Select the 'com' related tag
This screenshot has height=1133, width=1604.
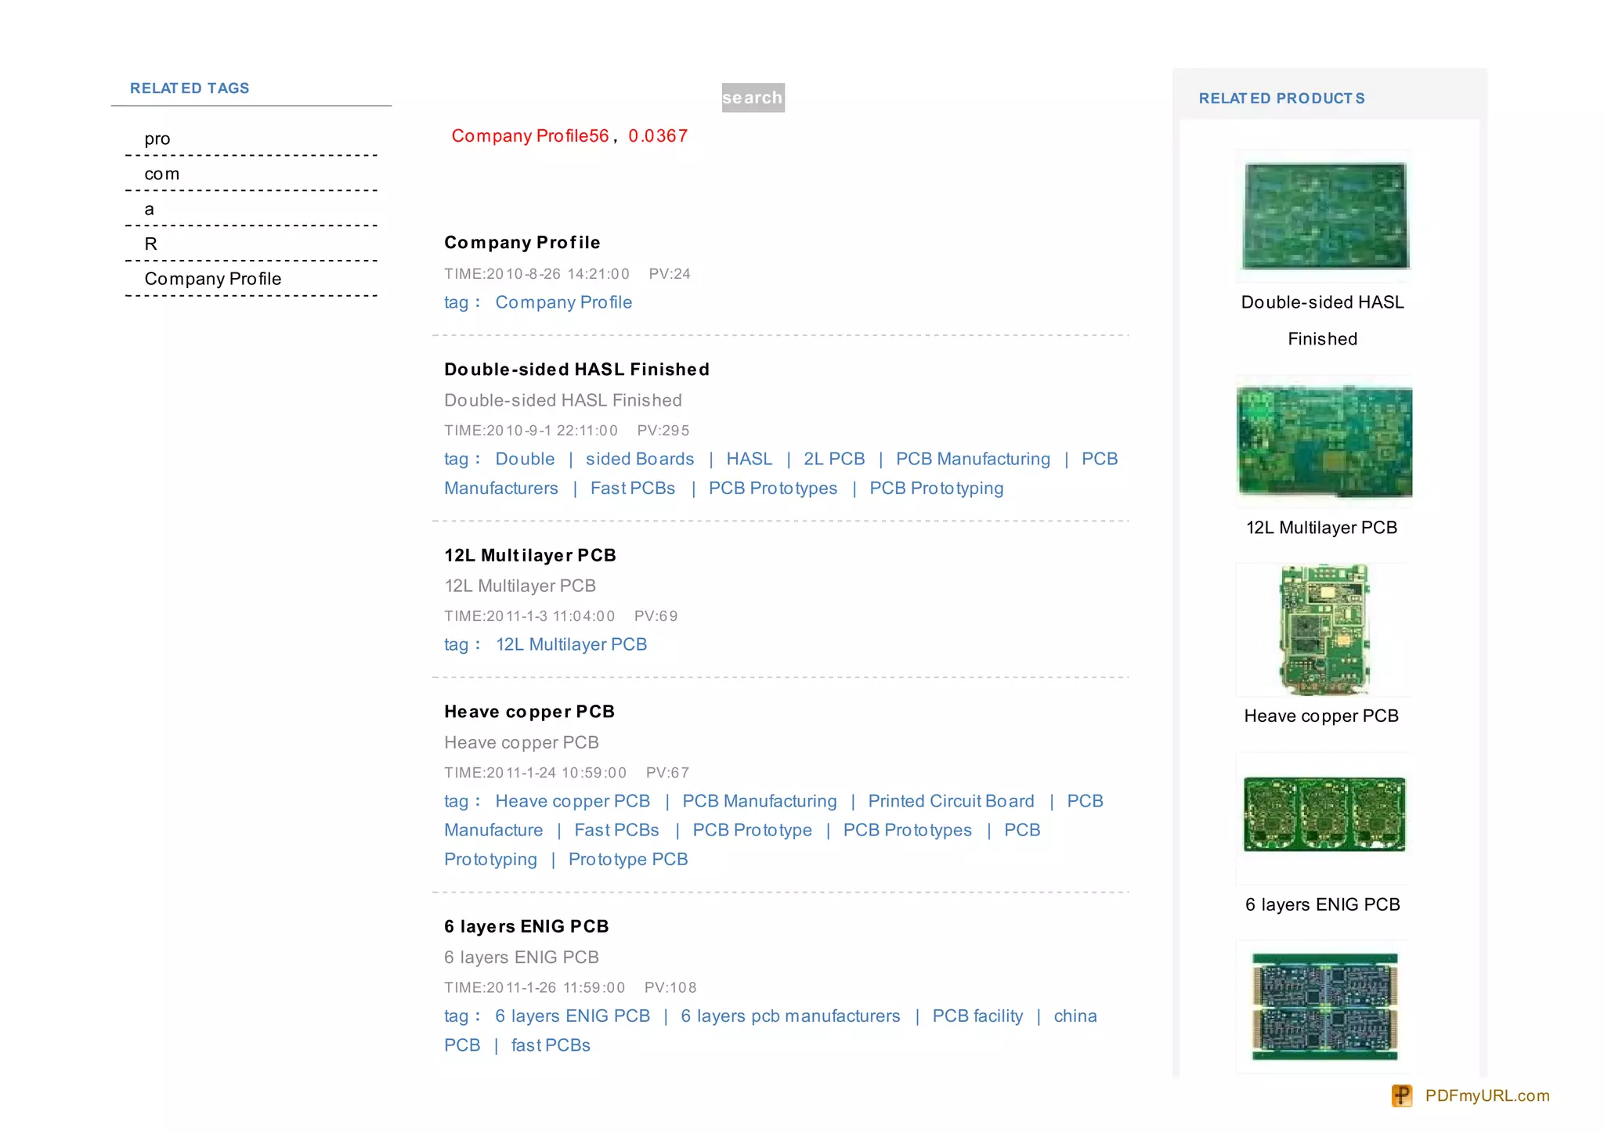click(162, 174)
